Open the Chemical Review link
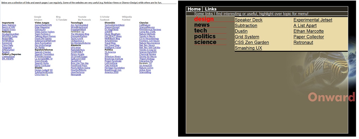The width and height of the screenshot is (359, 139). (x=148, y=54)
